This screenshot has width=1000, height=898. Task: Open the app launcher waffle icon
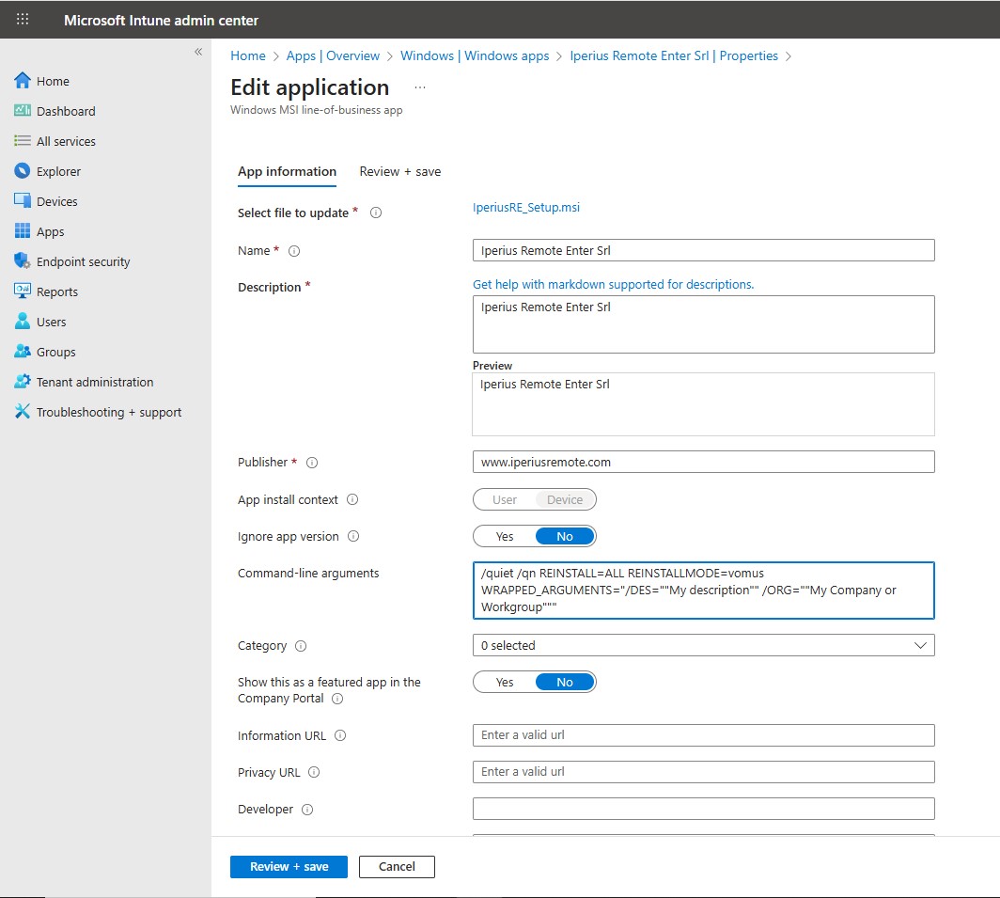tap(23, 19)
